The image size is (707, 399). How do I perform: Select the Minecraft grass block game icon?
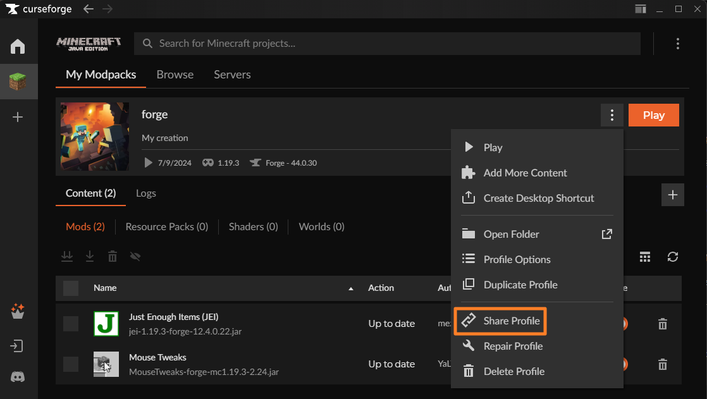pos(18,82)
